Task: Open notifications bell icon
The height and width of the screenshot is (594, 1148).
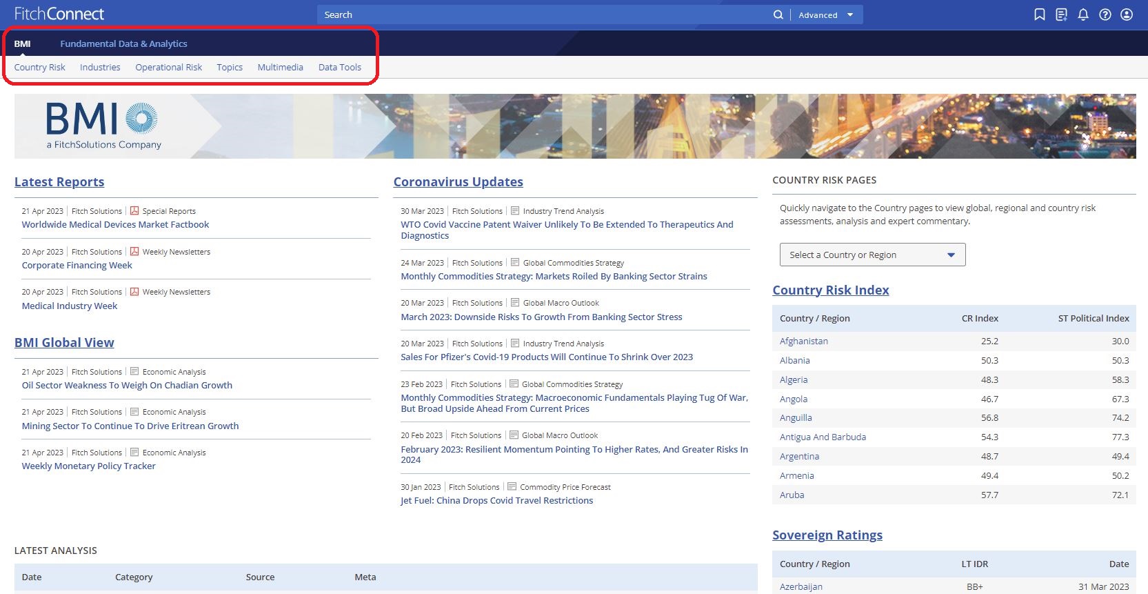Action: pos(1083,14)
